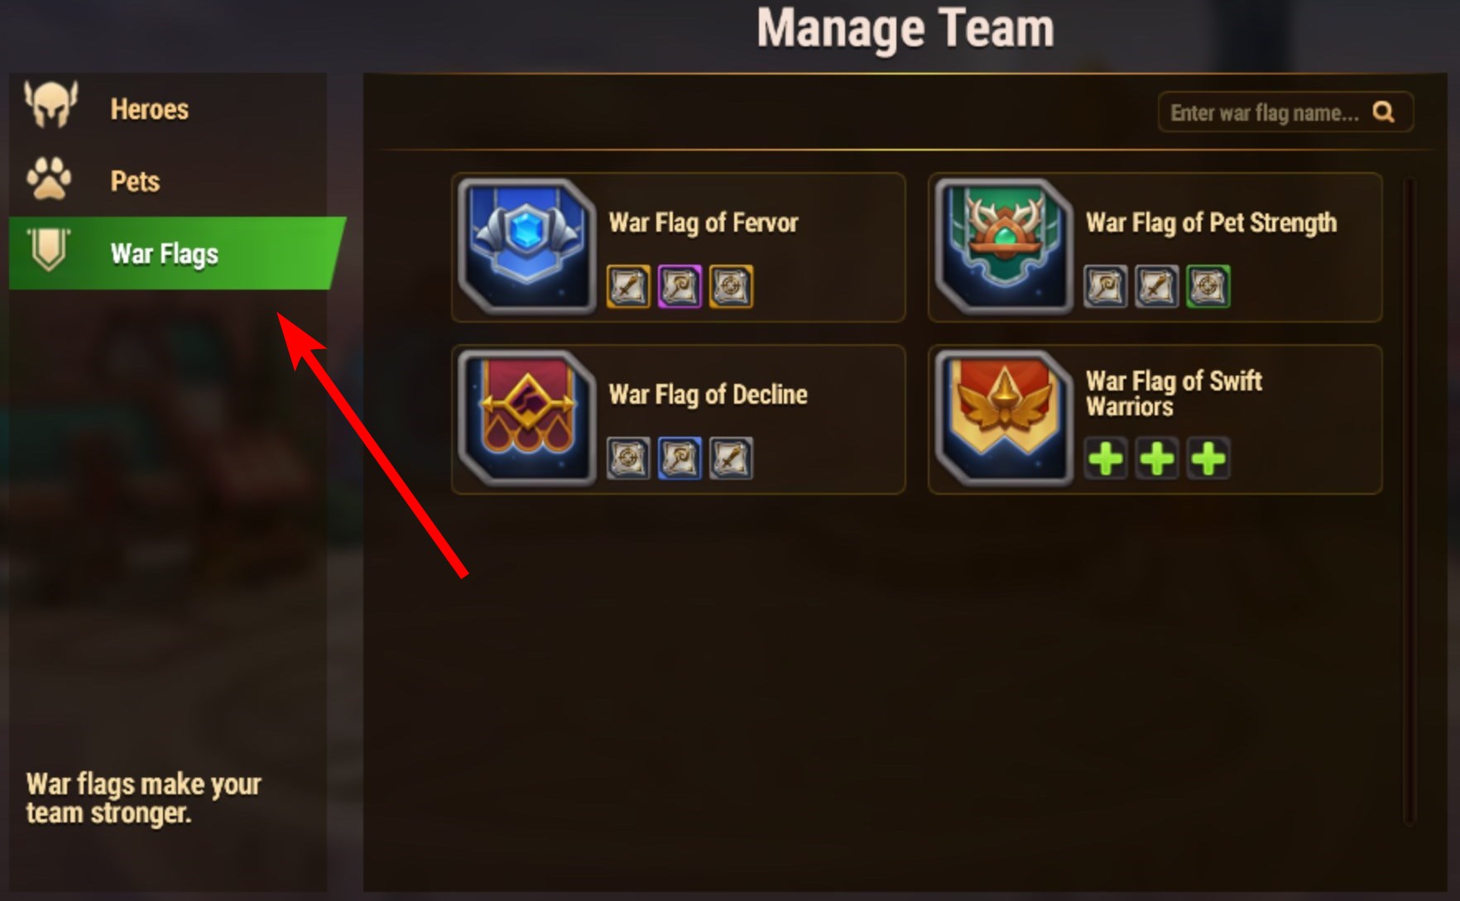Add third slot item on Swift Warriors flag
Screen dimensions: 1460x901
[1208, 458]
